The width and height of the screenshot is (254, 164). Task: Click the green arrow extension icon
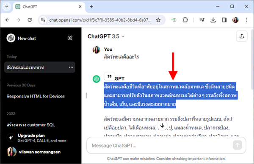pos(174,20)
